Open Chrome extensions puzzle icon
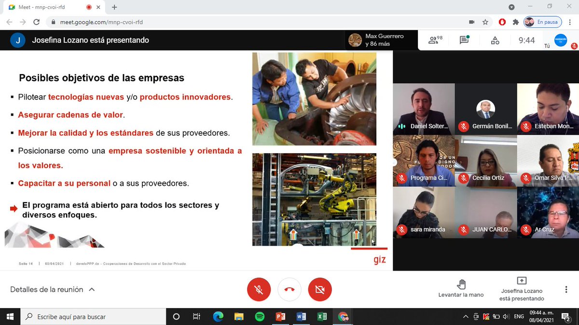 click(x=516, y=22)
